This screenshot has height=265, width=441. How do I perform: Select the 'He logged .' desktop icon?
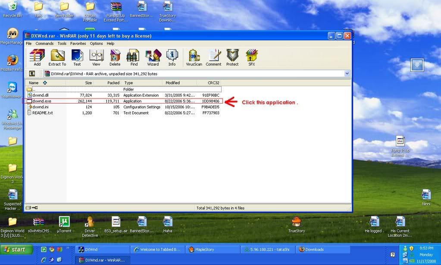pos(374,225)
